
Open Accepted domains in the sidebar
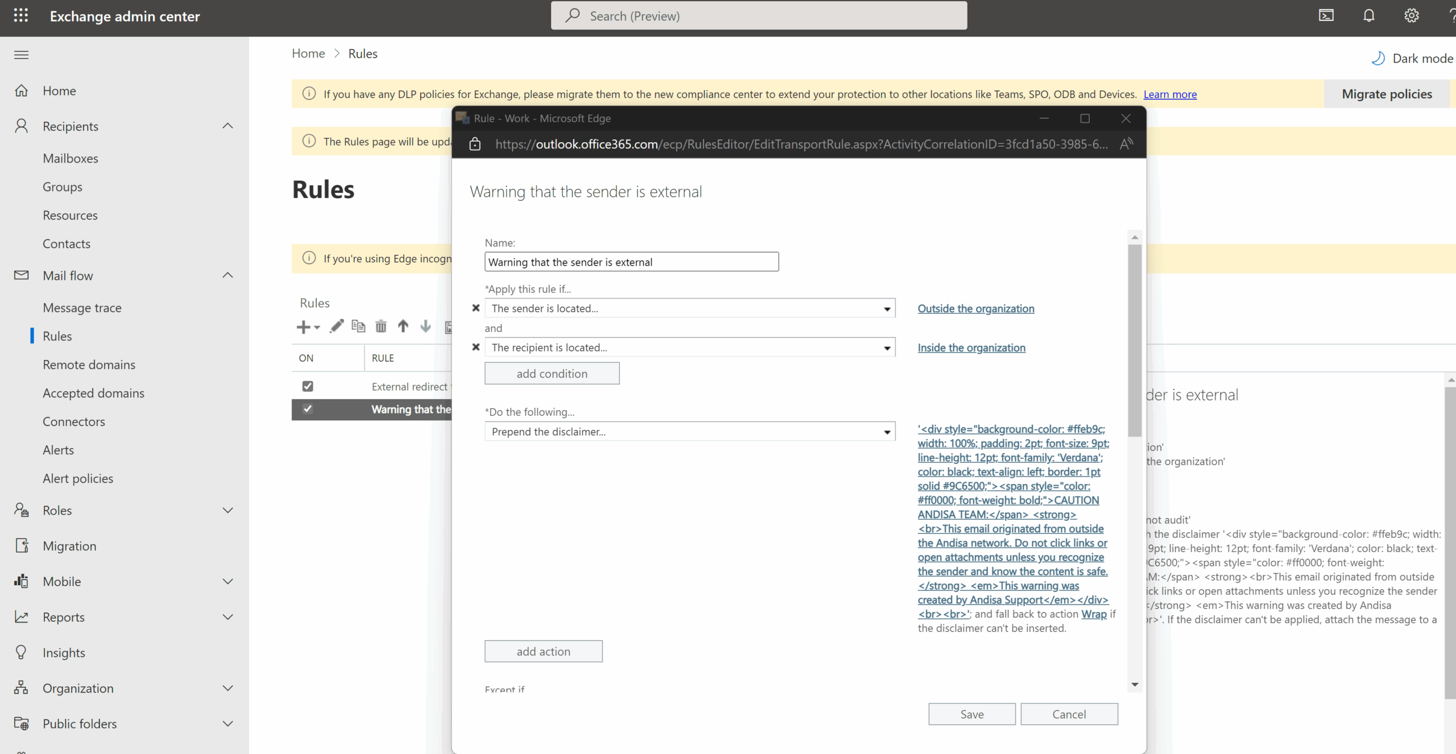(93, 393)
